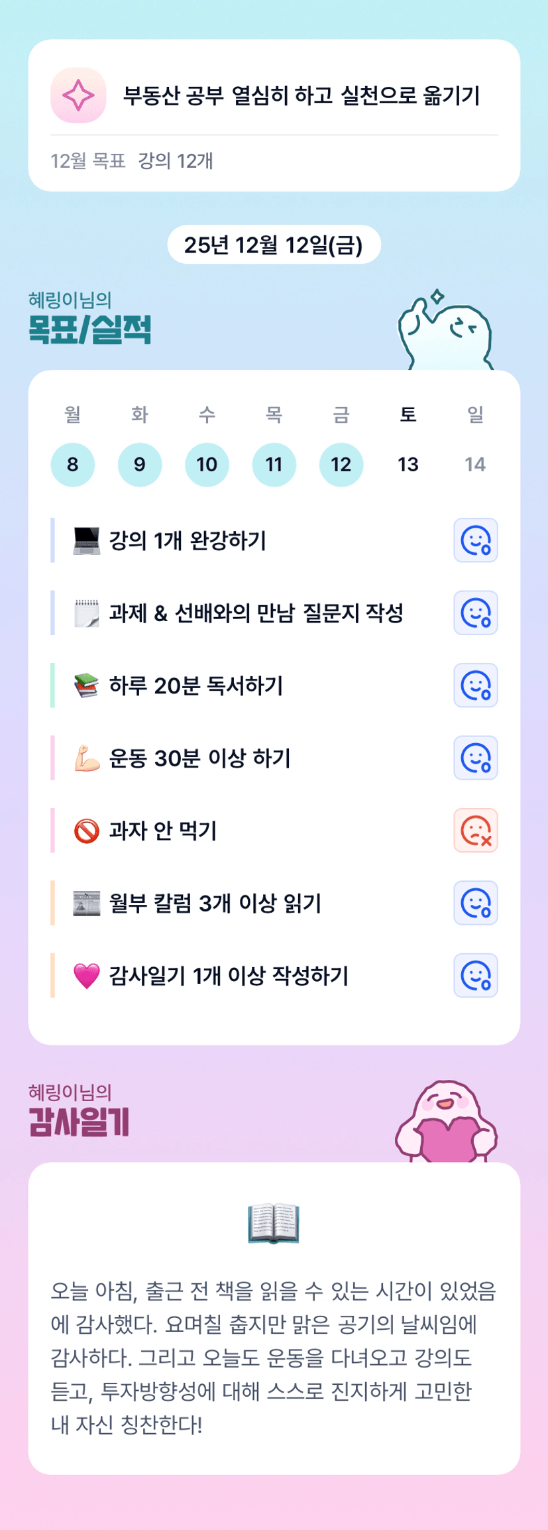Open the 25년 12월 12일(금) date pill
Image resolution: width=548 pixels, height=1530 pixels.
274,245
